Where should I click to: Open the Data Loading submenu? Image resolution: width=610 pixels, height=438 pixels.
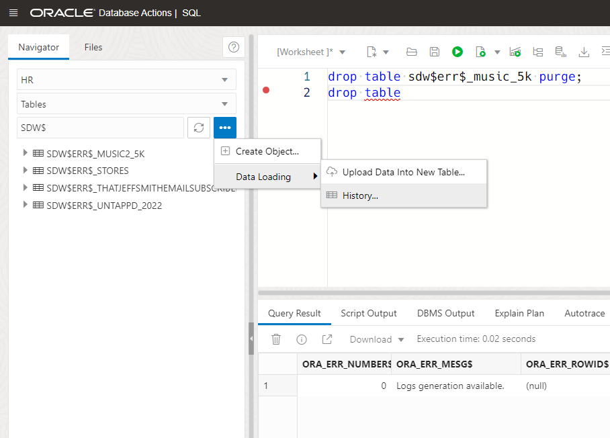click(x=267, y=177)
